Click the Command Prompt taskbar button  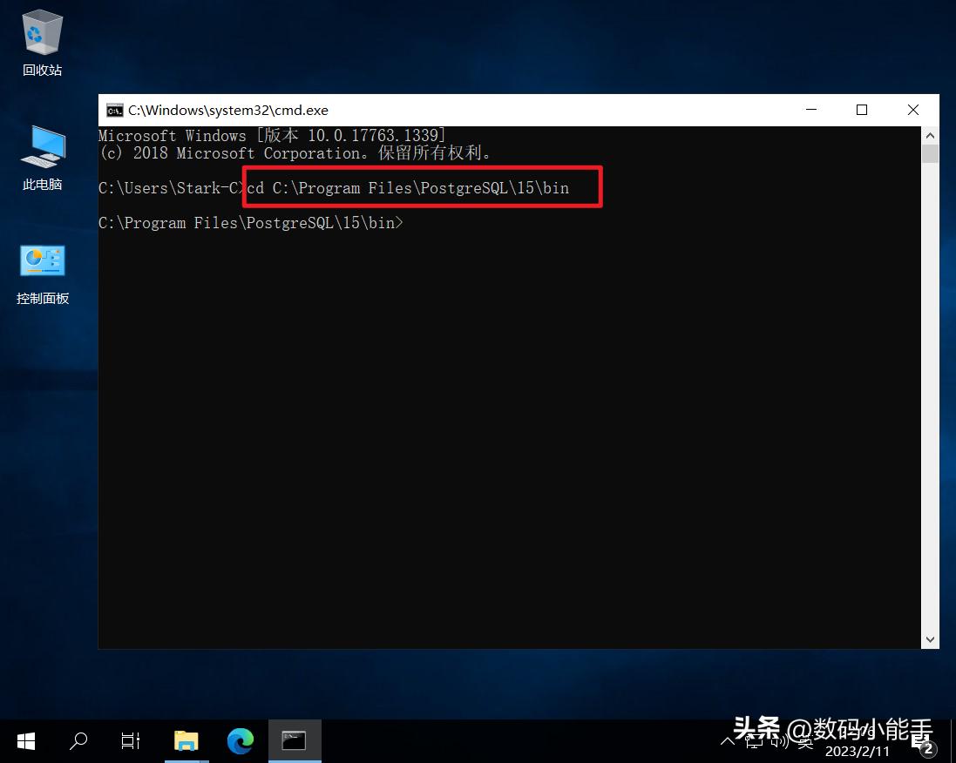[294, 741]
